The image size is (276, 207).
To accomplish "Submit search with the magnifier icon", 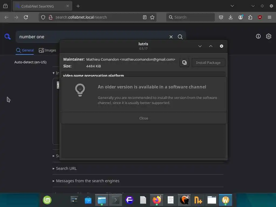I will click(x=180, y=37).
